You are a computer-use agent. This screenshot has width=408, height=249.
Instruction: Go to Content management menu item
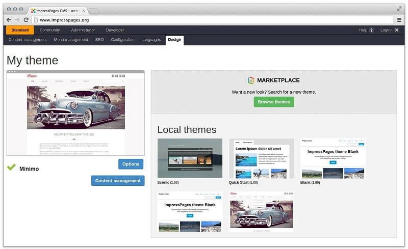click(x=28, y=40)
